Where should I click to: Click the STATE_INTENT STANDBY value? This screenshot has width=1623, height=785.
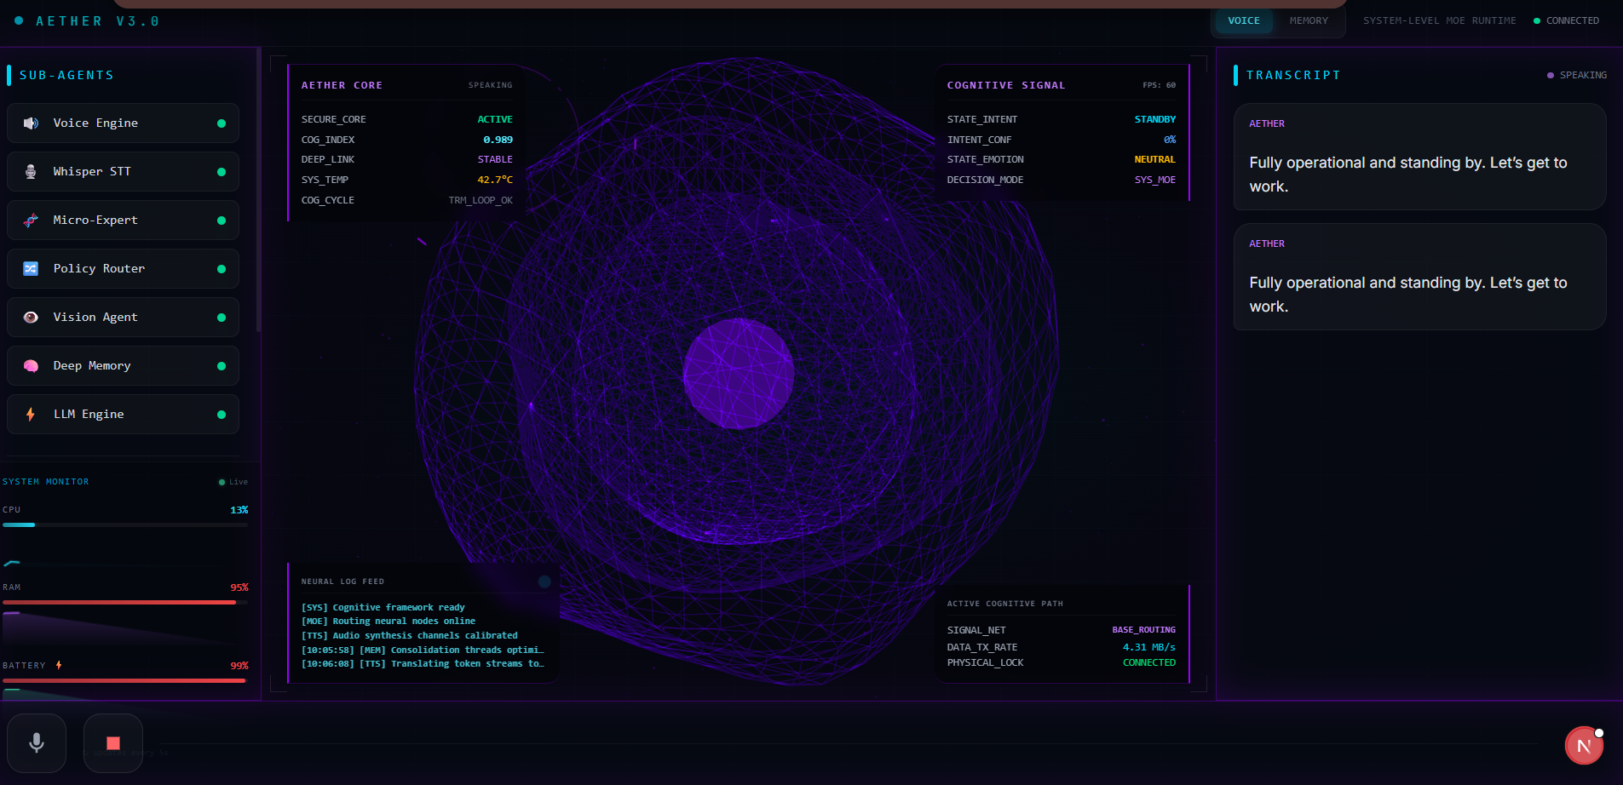click(x=1155, y=119)
